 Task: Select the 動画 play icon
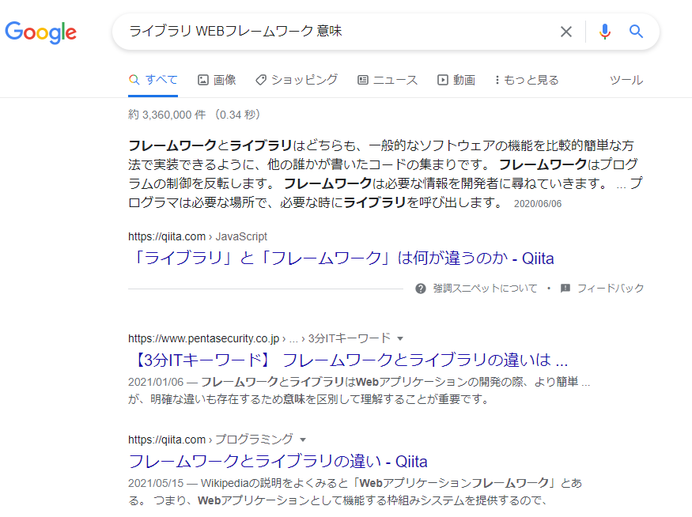click(441, 80)
